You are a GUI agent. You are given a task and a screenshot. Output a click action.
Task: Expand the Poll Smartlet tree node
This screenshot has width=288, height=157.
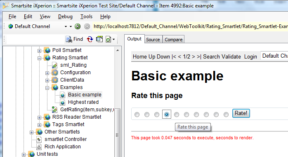click(39, 51)
